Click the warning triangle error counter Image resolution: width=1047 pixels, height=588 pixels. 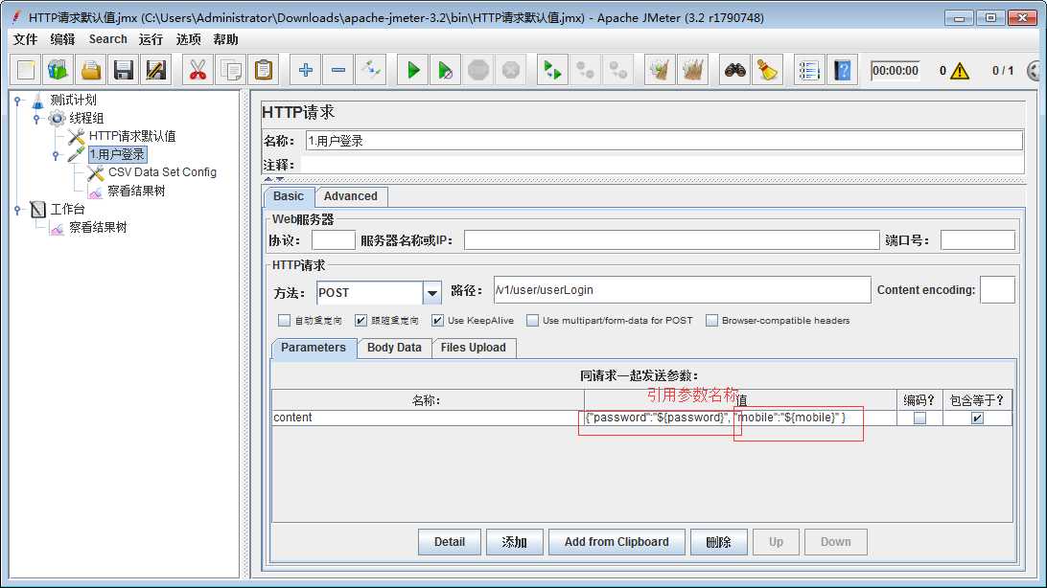point(960,71)
